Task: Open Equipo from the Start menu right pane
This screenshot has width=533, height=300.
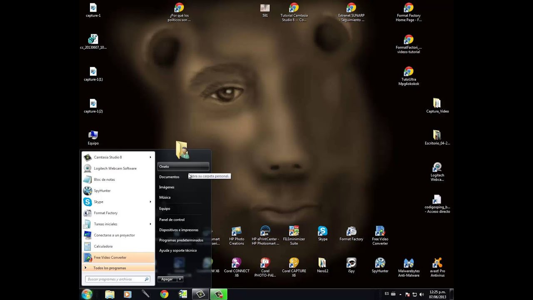Action: 183,208
